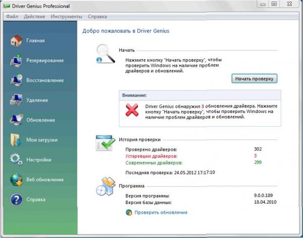303x238 pixels.
Task: Click version number 9.0.0.189
Action: click(x=264, y=195)
